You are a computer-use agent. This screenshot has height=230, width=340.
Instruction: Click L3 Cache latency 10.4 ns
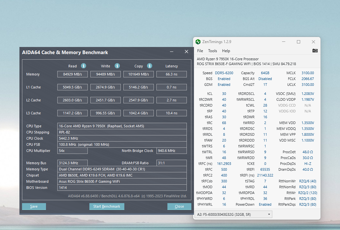[x=172, y=113]
